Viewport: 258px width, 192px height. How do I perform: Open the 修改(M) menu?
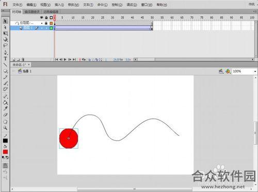[73, 5]
